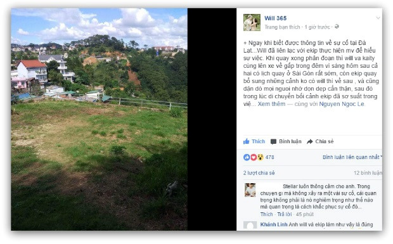Click the wow face reaction icon

pyautogui.click(x=260, y=157)
